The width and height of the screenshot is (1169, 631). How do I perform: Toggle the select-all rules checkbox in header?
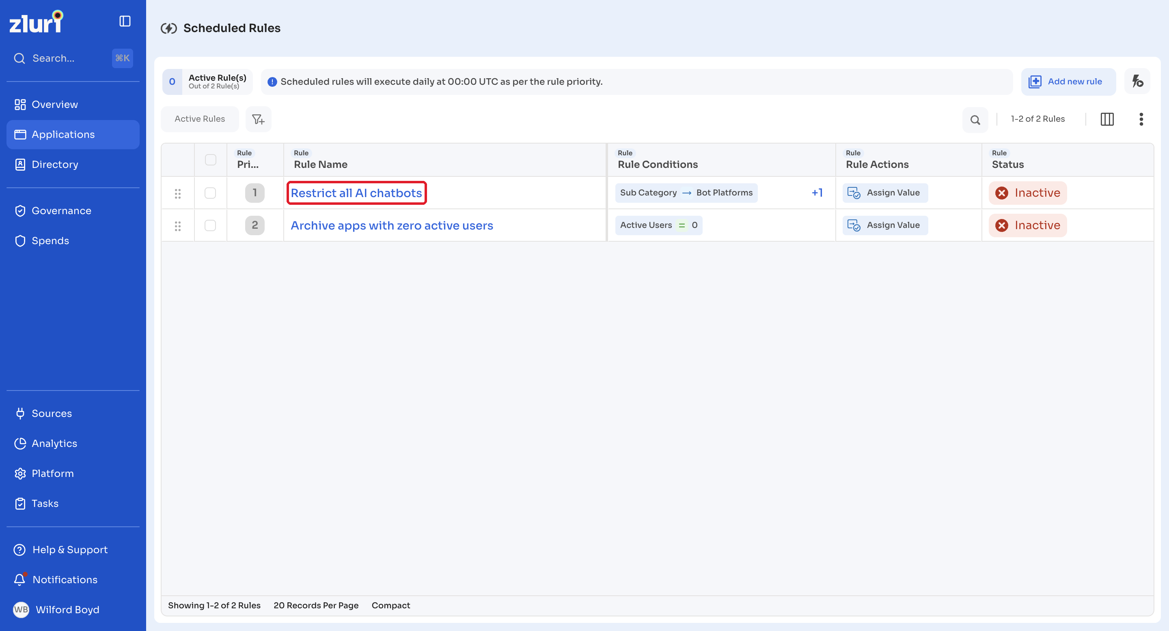[x=211, y=160]
